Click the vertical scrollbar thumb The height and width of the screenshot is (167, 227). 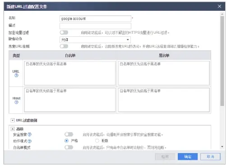(222, 61)
